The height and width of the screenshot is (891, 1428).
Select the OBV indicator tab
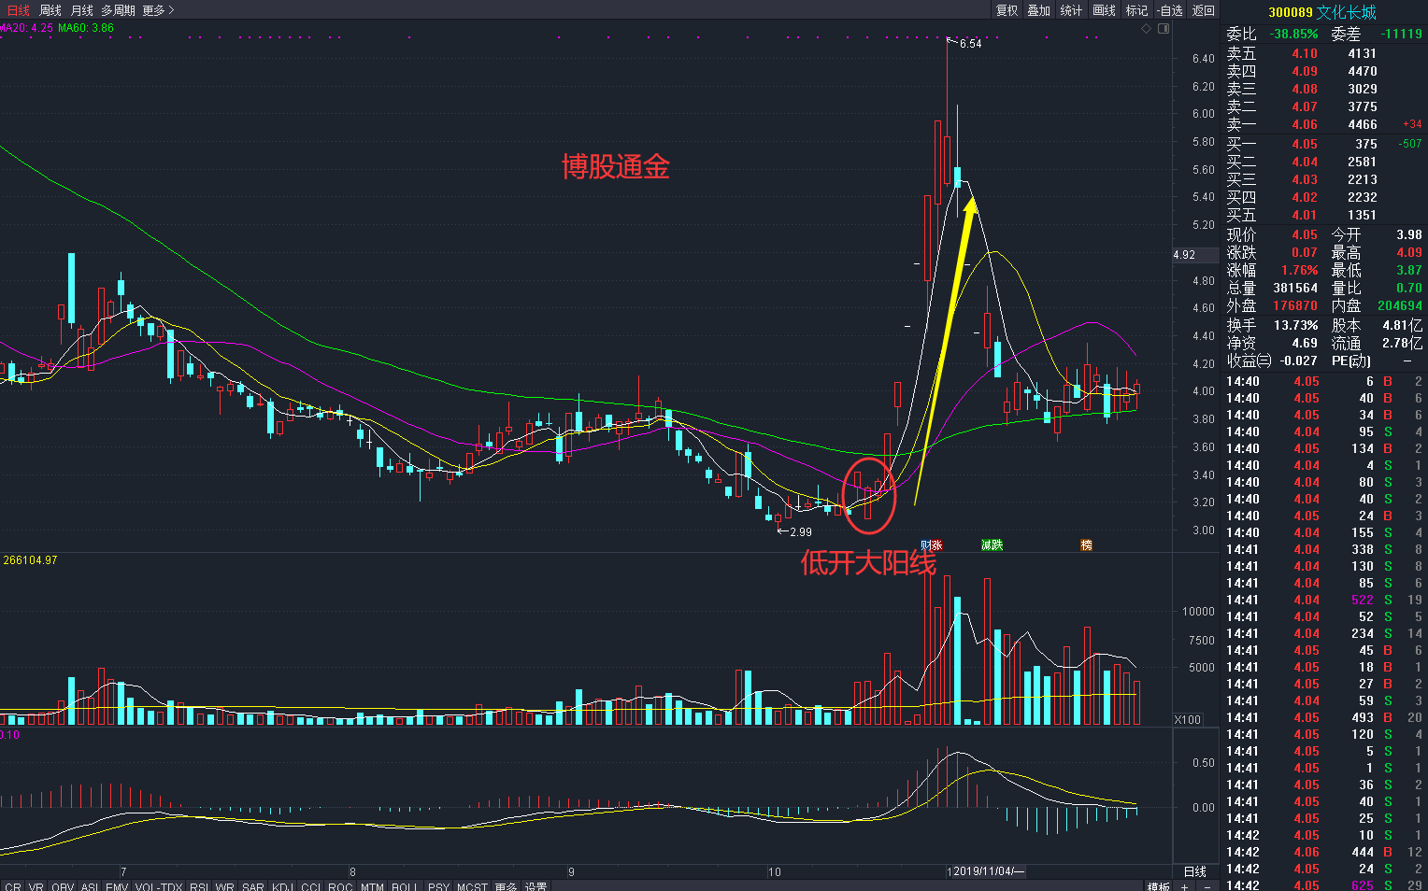[63, 885]
